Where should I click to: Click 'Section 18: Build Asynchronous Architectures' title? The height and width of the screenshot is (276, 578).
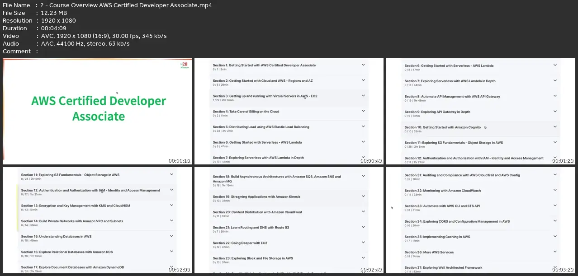[277, 179]
